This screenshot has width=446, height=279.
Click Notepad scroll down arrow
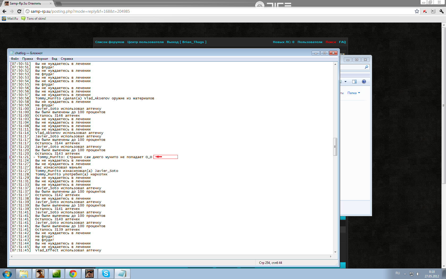pos(335,252)
